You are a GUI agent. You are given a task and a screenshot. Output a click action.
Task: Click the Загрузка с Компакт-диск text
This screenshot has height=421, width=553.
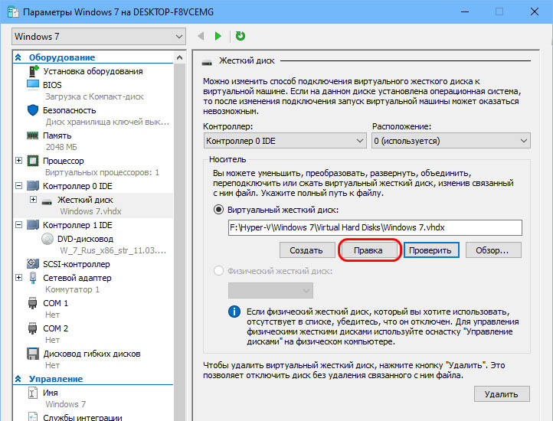pyautogui.click(x=94, y=96)
